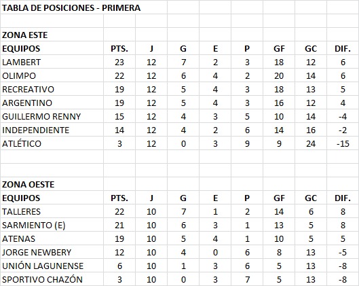The image size is (359, 286).
Task: Select ATENAS points value 19
Action: [x=119, y=239]
